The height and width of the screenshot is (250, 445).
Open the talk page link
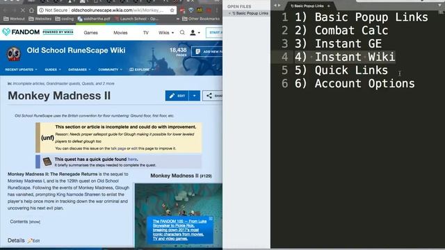pos(118,149)
